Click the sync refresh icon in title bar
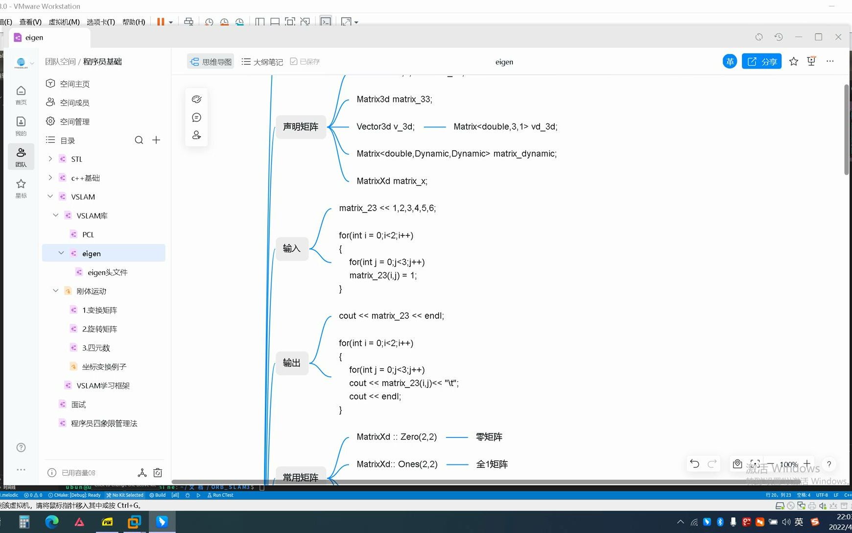852x533 pixels. tap(759, 37)
